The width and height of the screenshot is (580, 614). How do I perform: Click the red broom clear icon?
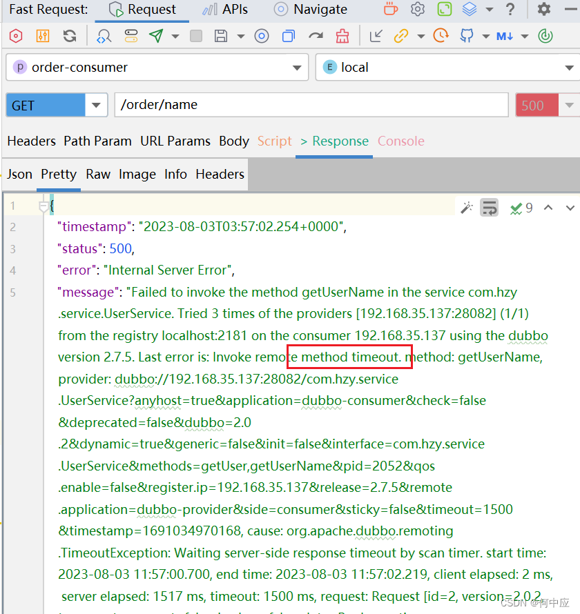tap(342, 36)
